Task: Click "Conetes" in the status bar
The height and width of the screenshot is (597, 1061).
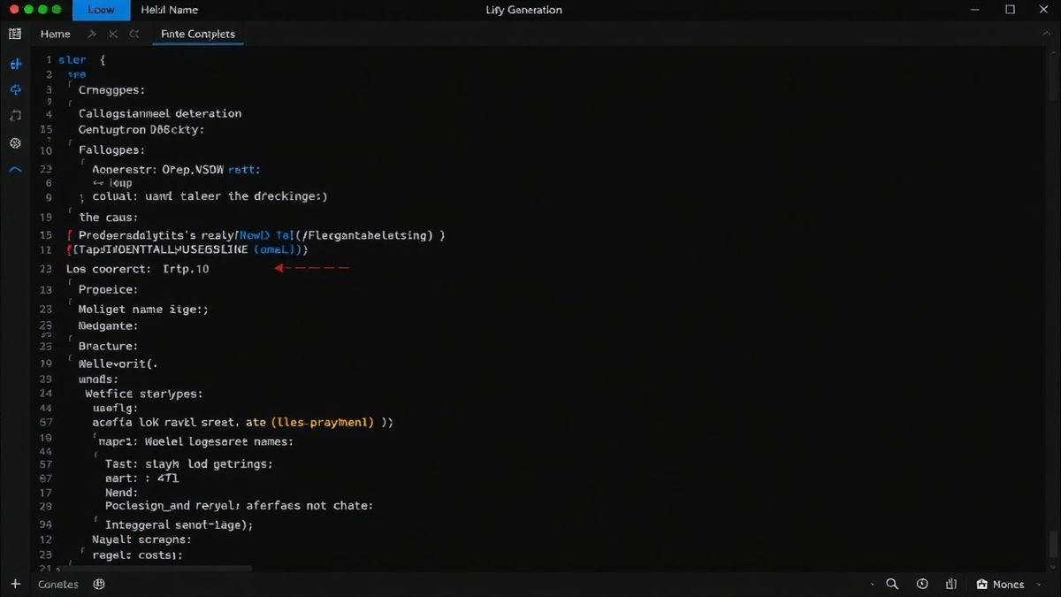Action: [57, 584]
